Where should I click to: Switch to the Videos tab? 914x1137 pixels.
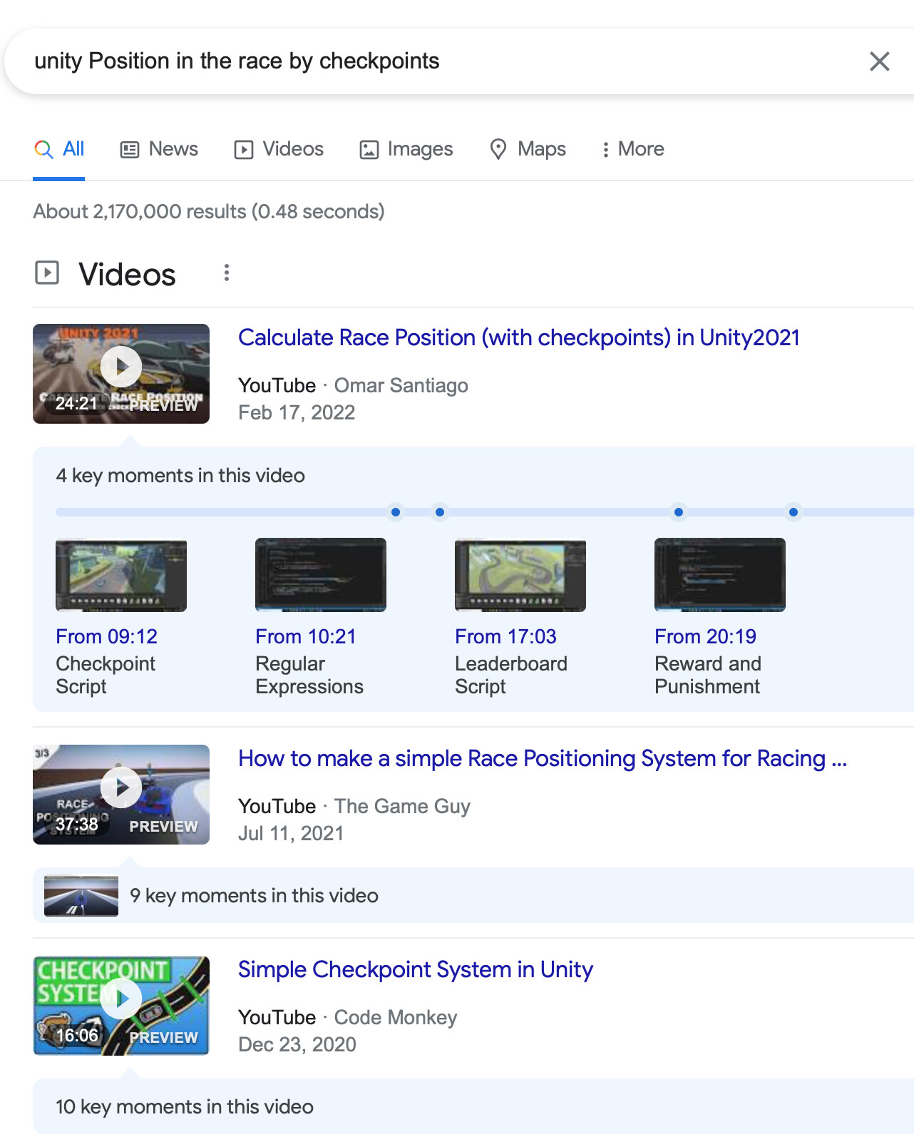pyautogui.click(x=279, y=149)
